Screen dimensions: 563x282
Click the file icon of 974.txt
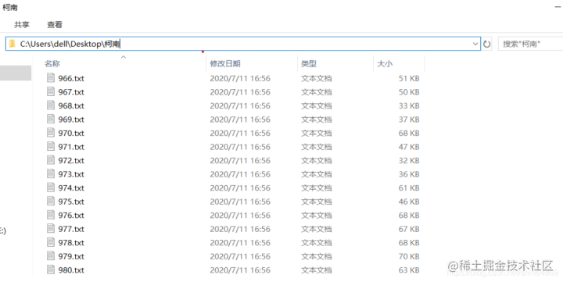(x=51, y=187)
